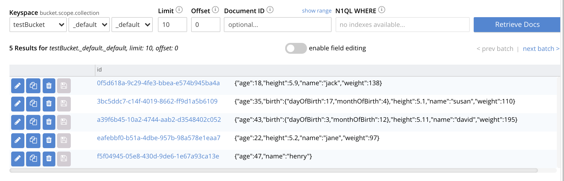Viewport: 564px width, 181px height.
Task: Enable field editing toggle
Action: click(x=295, y=48)
